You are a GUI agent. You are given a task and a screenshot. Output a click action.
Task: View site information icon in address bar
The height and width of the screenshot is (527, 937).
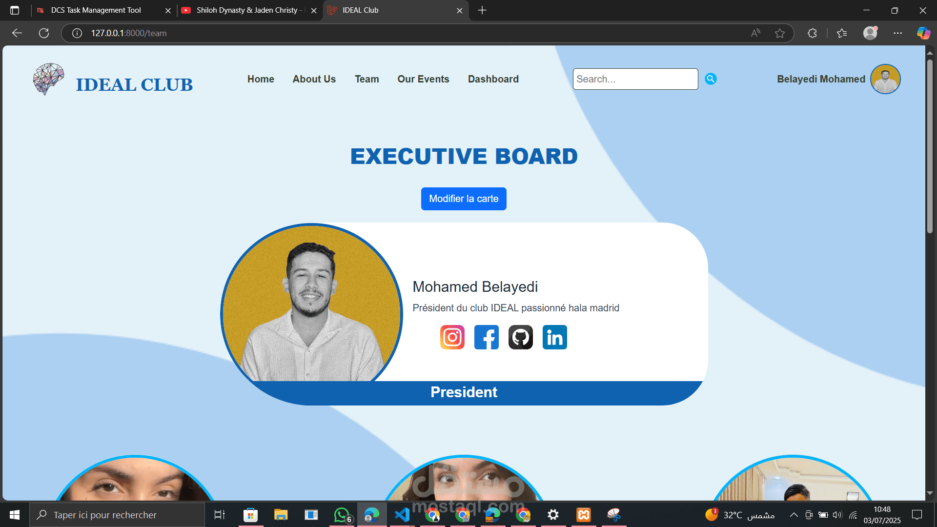tap(77, 33)
